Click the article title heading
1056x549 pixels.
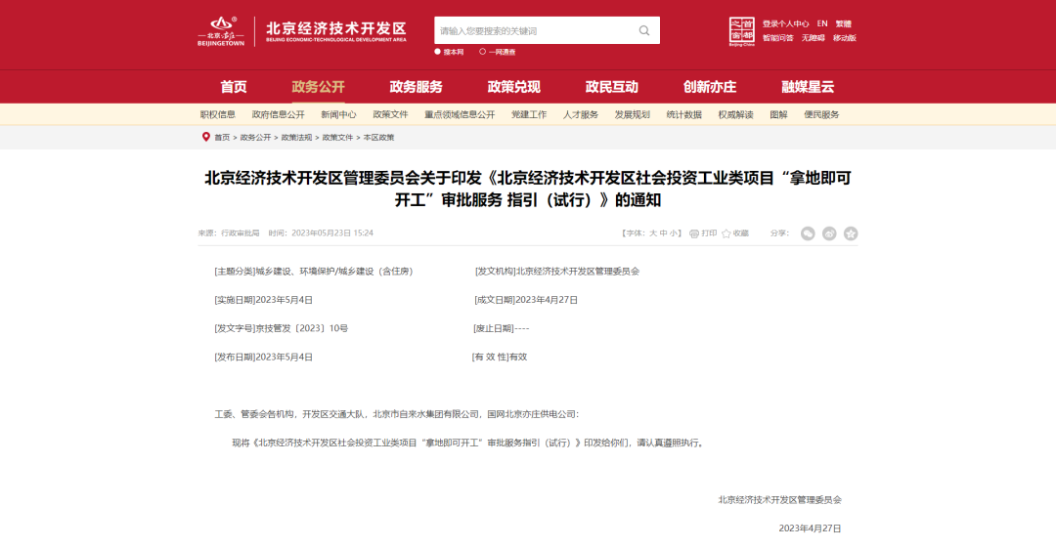click(x=528, y=190)
